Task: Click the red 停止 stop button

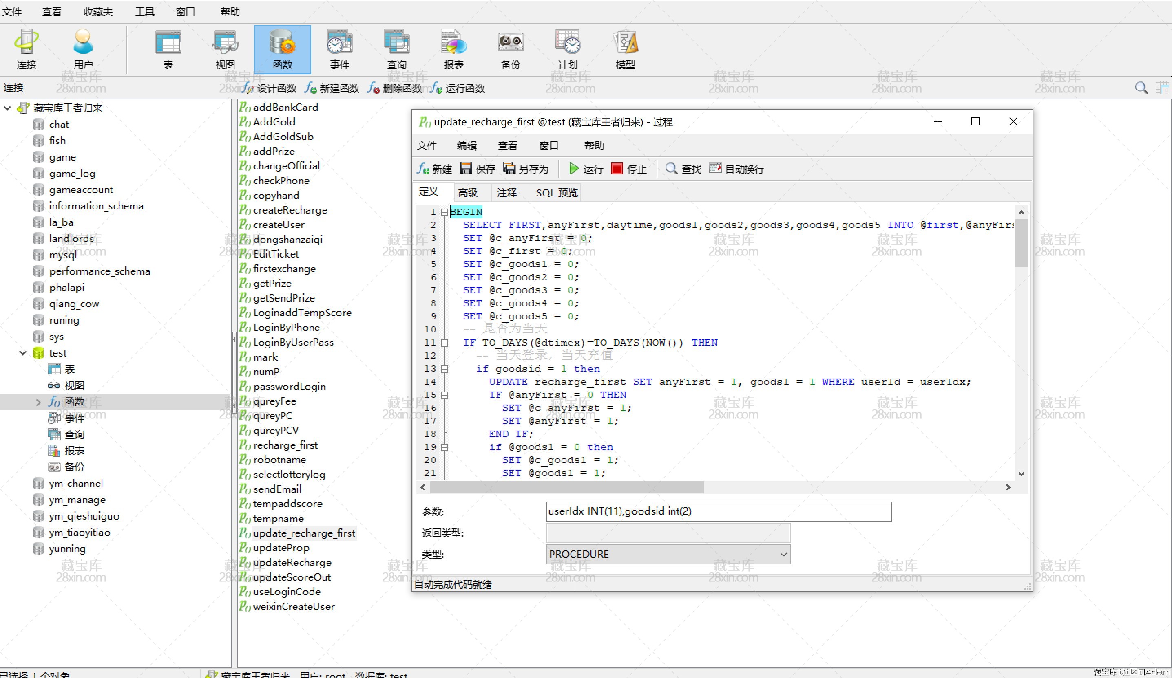Action: tap(629, 169)
